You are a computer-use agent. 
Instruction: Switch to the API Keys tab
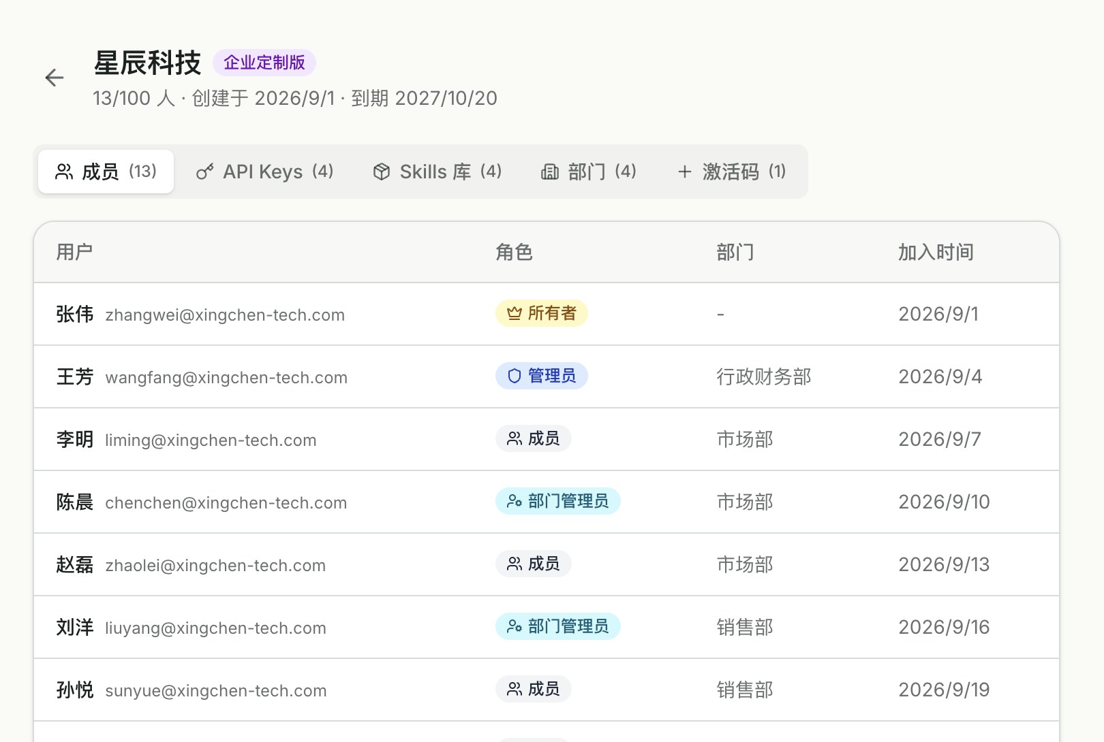(x=264, y=172)
